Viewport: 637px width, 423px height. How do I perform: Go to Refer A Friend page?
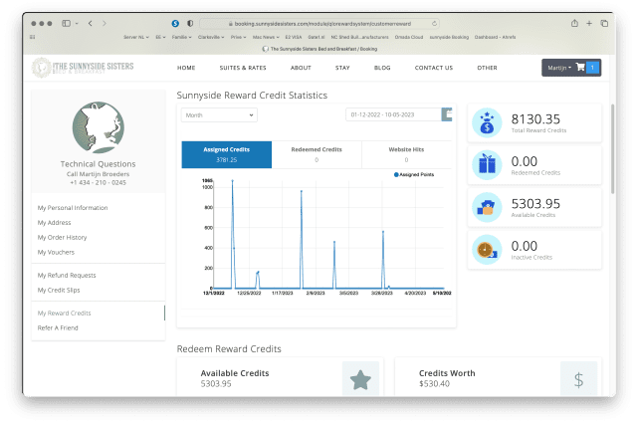coord(60,326)
